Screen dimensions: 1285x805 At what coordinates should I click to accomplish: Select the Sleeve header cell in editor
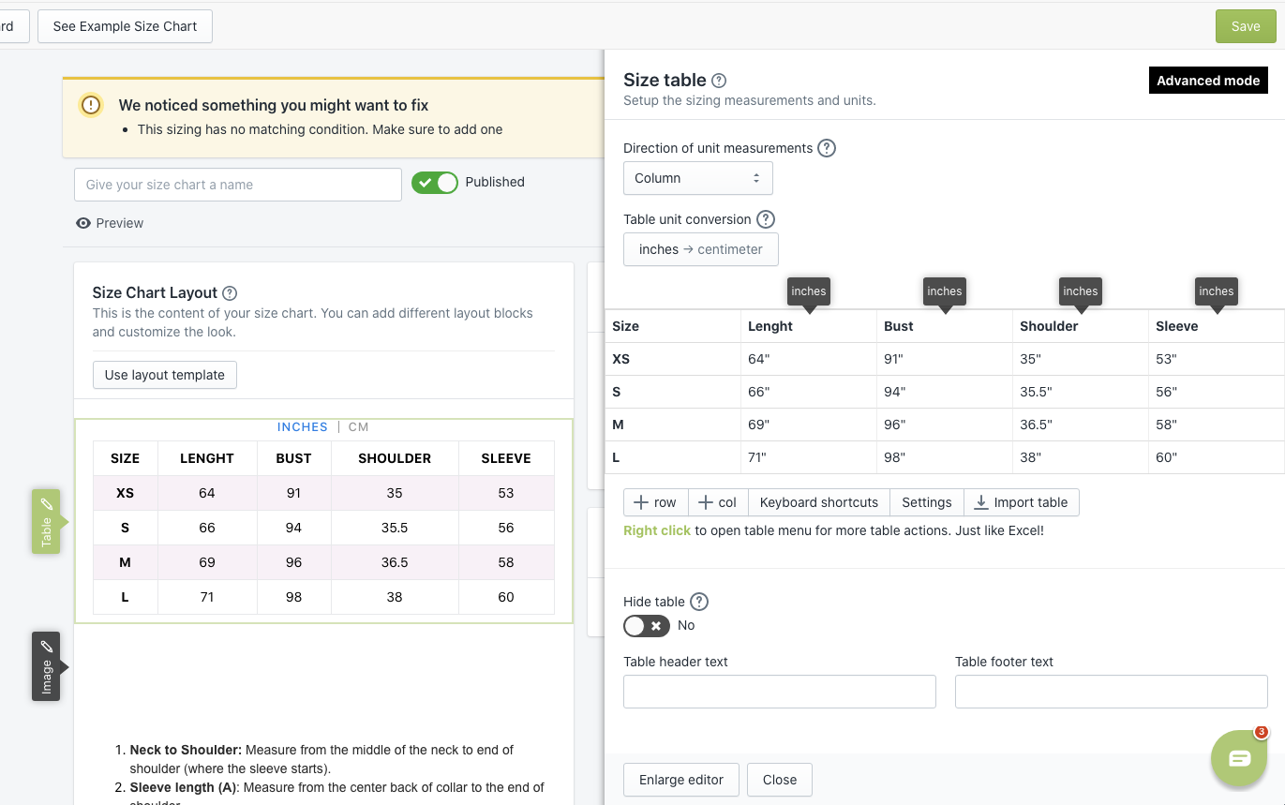click(x=1217, y=326)
